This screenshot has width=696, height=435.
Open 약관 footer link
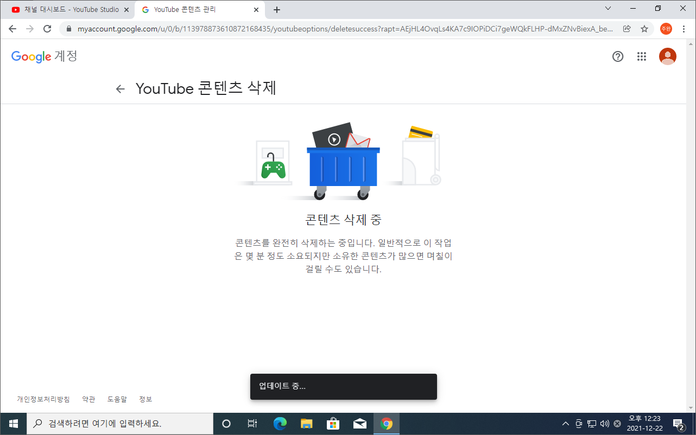click(x=88, y=399)
